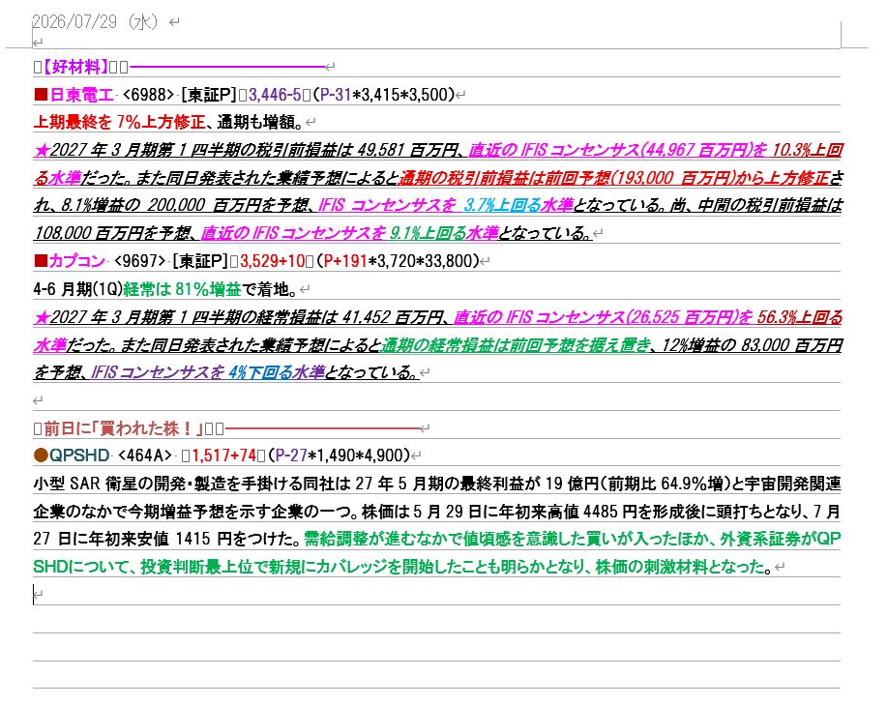Screen dimensions: 888x705
Task: Click the text 56.3%上回る
Action: click(800, 317)
